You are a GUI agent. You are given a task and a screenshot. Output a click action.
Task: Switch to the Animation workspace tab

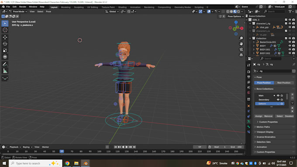tap(135, 7)
